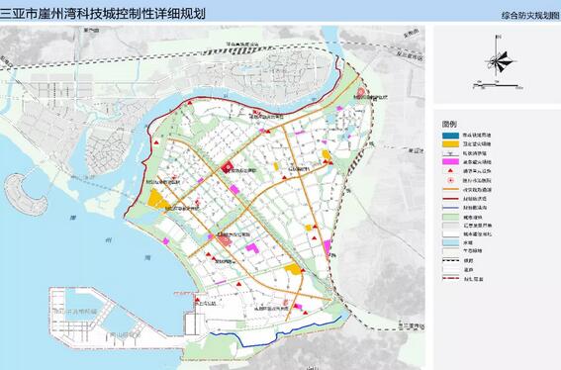Screen dimensions: 561x370
Task: Click the 图例 legend heading
Action: point(449,124)
